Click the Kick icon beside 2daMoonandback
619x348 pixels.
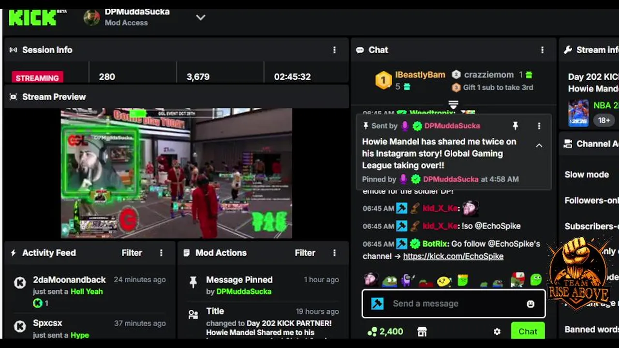tap(20, 283)
